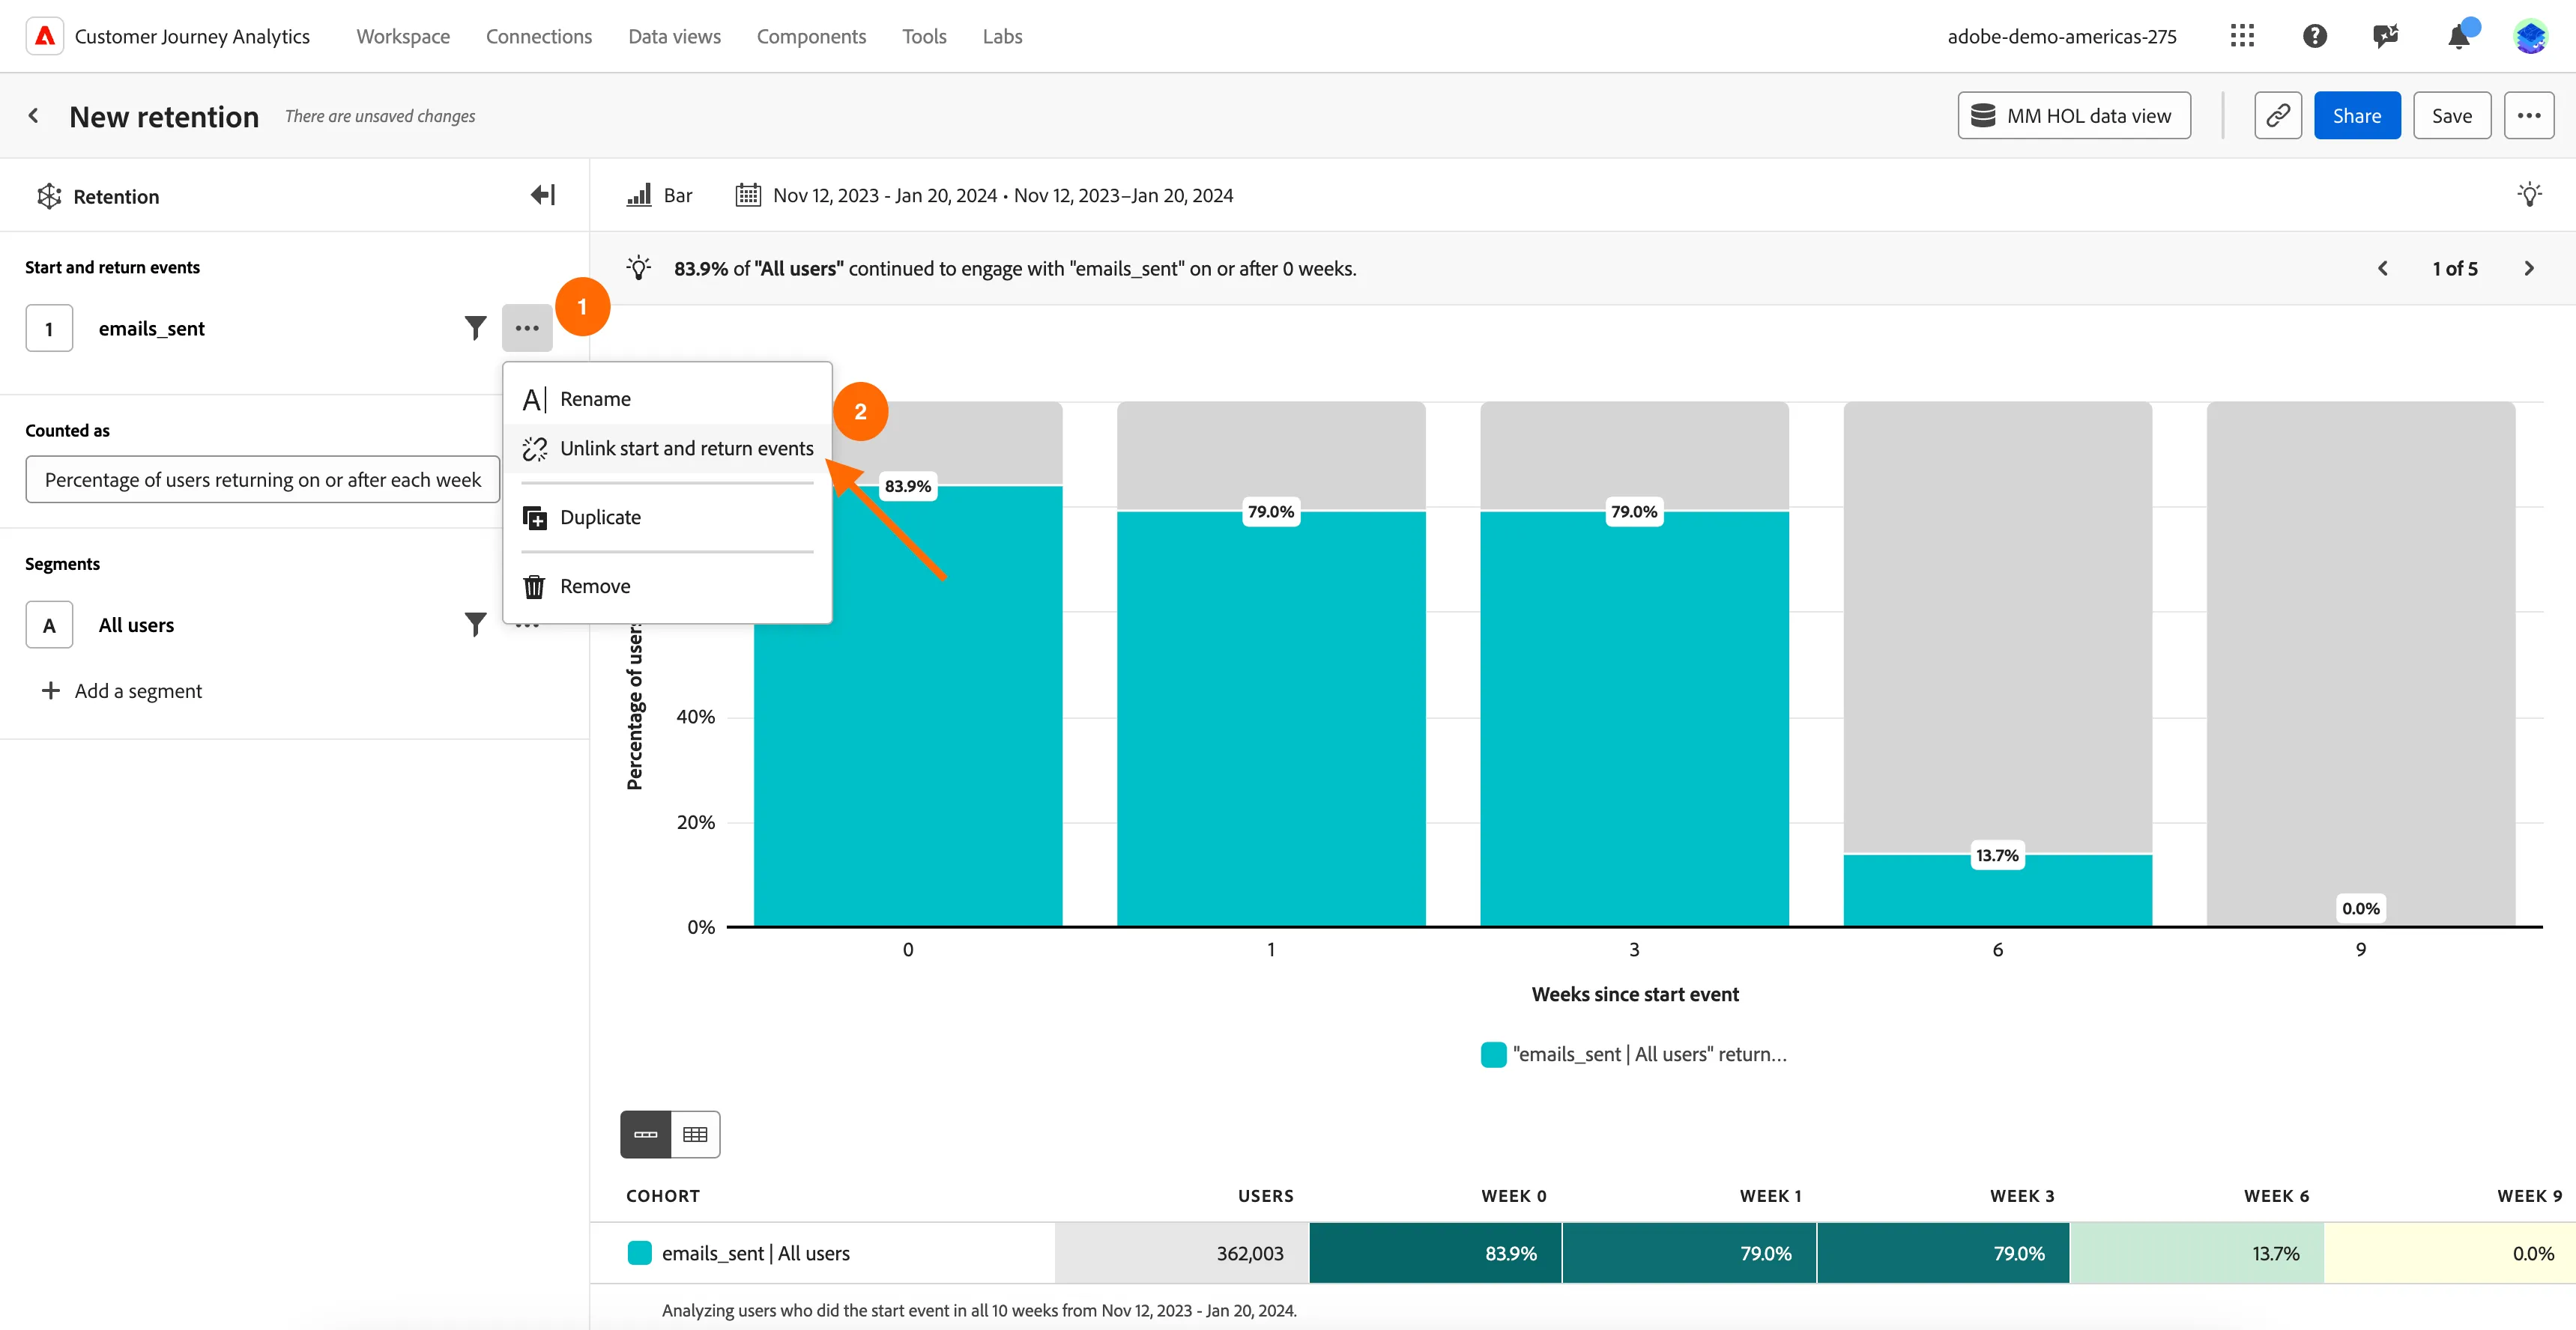Toggle insights lightbulb at top right

pos(2529,195)
